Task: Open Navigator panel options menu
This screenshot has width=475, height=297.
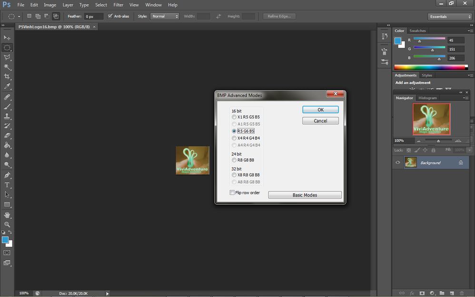Action: click(x=465, y=98)
